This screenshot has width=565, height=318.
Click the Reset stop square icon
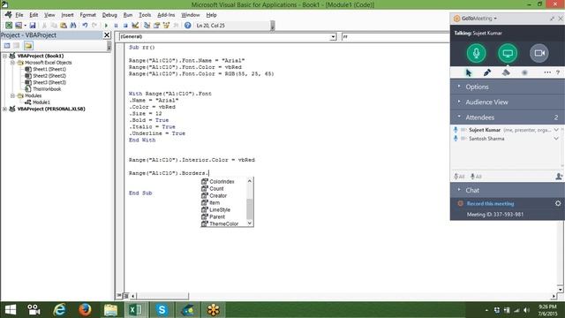(x=125, y=26)
